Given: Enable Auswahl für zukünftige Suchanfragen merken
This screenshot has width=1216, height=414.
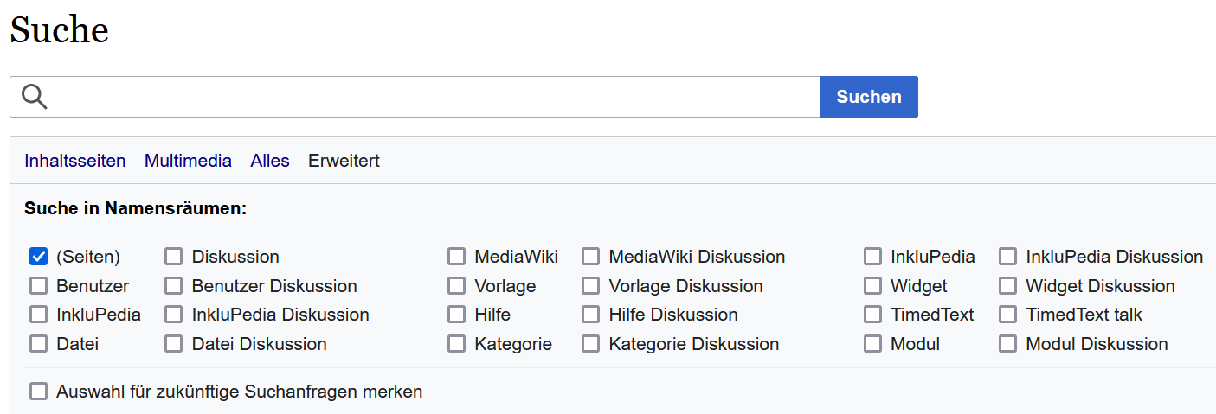Looking at the screenshot, I should 38,392.
